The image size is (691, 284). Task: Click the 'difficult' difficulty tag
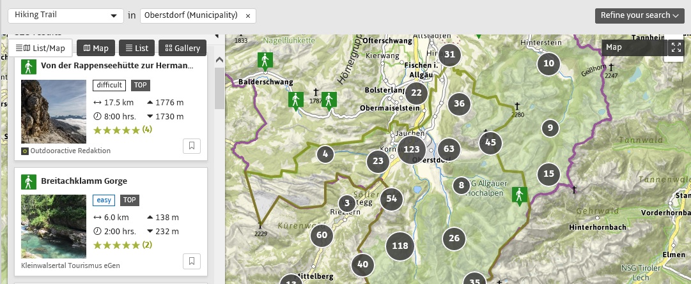click(x=109, y=86)
